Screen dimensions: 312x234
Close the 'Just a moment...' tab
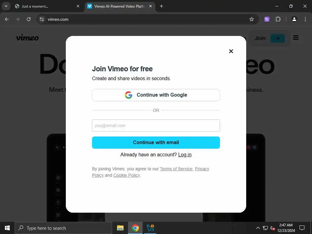coord(78,6)
